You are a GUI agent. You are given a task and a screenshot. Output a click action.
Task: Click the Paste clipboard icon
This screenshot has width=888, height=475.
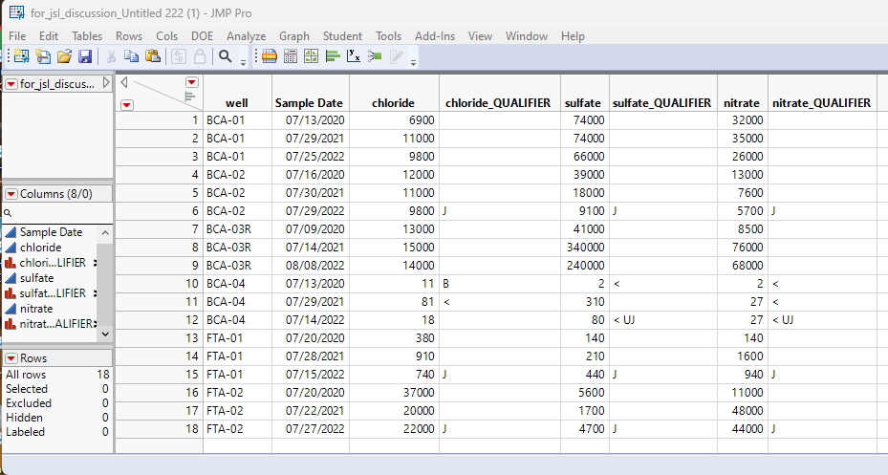click(x=153, y=56)
